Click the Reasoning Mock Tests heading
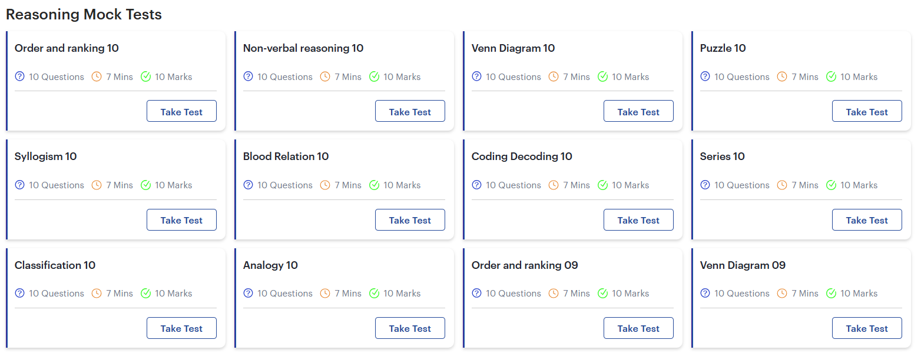The image size is (921, 353). click(84, 14)
